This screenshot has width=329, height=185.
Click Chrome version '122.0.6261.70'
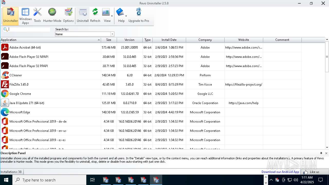[x=130, y=94]
